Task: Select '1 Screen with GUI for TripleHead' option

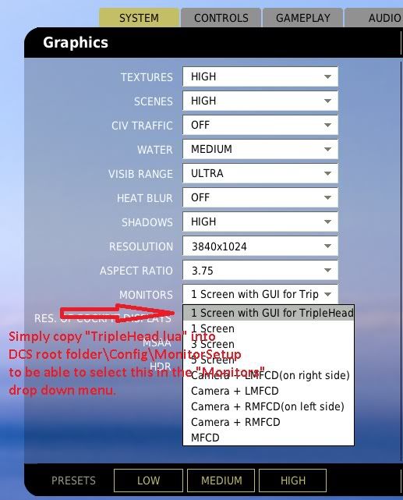Action: [x=269, y=313]
